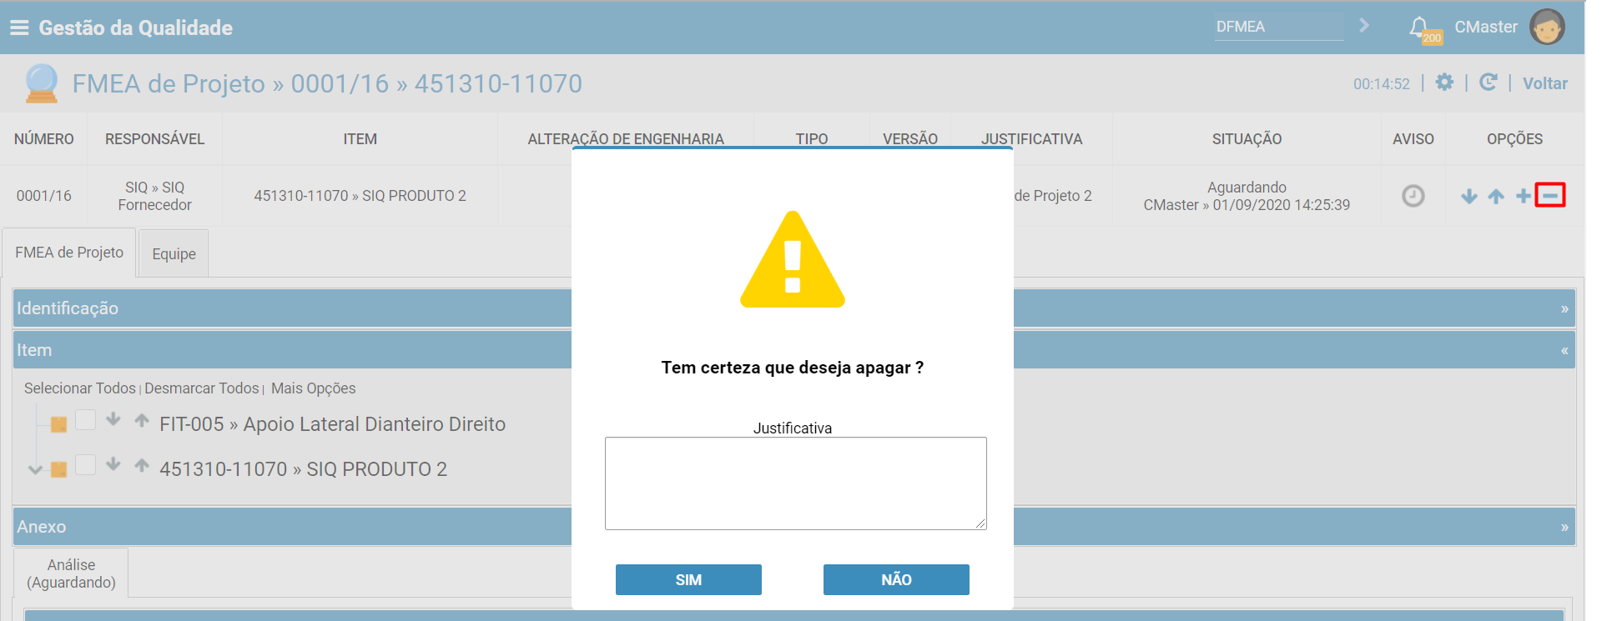Check the box for FIT-005 Apoio Lateral
This screenshot has height=621, width=1602.
coord(85,419)
